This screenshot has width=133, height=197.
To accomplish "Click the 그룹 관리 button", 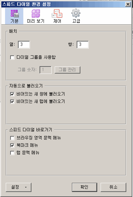I will point(68,70).
